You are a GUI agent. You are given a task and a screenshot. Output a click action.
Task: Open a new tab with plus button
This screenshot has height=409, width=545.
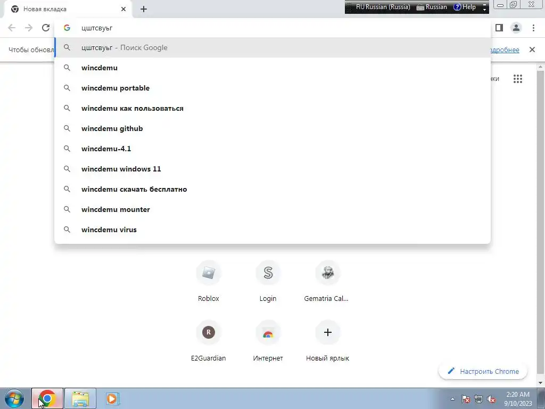[144, 10]
